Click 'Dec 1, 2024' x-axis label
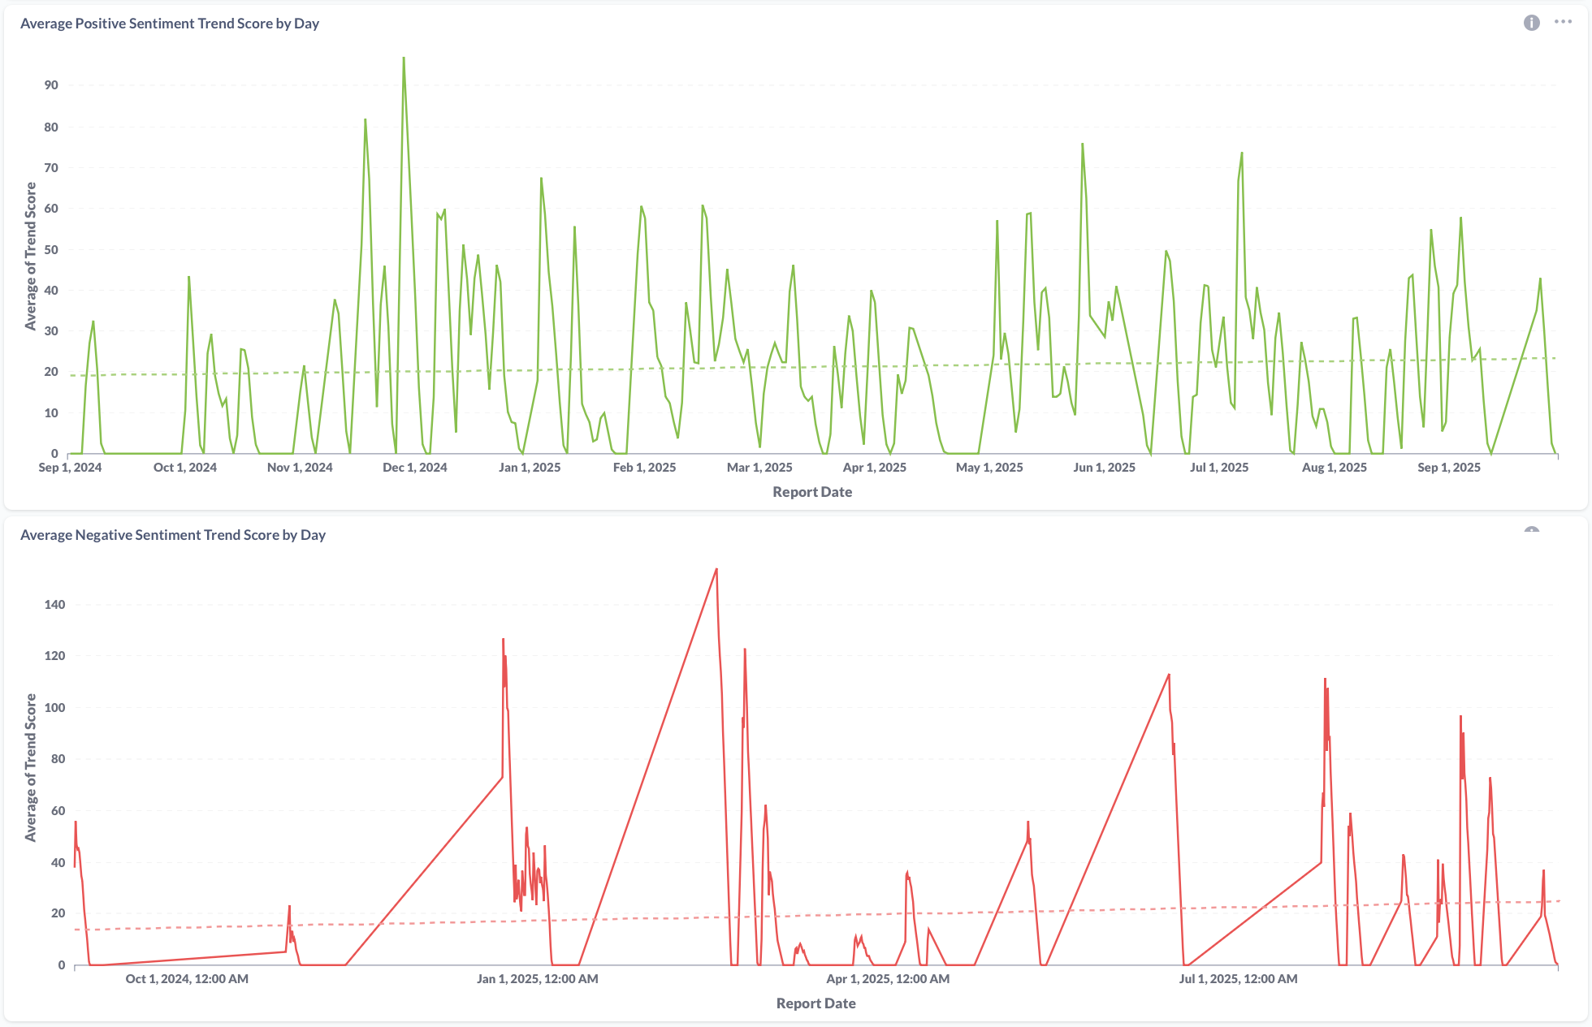Image resolution: width=1592 pixels, height=1027 pixels. [414, 468]
